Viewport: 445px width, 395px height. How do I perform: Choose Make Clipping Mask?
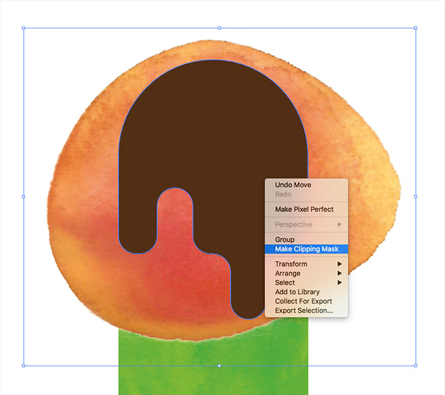307,249
